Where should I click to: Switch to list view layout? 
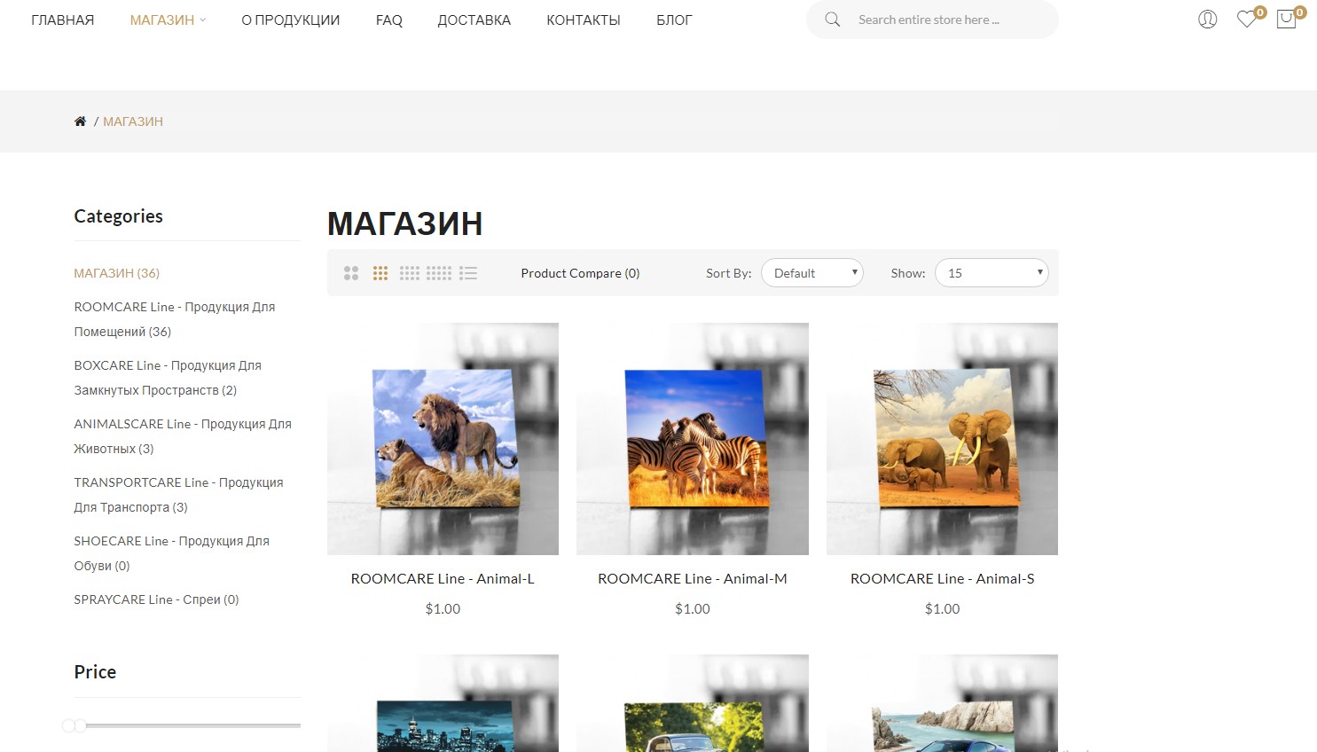[468, 273]
